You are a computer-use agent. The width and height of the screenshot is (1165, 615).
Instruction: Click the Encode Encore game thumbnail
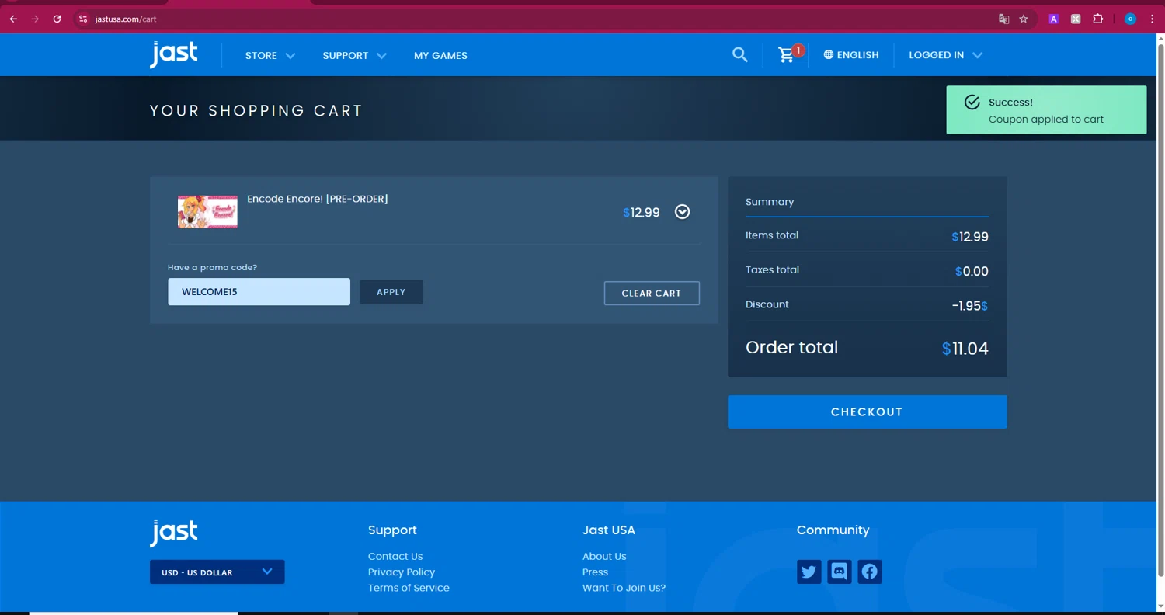207,212
